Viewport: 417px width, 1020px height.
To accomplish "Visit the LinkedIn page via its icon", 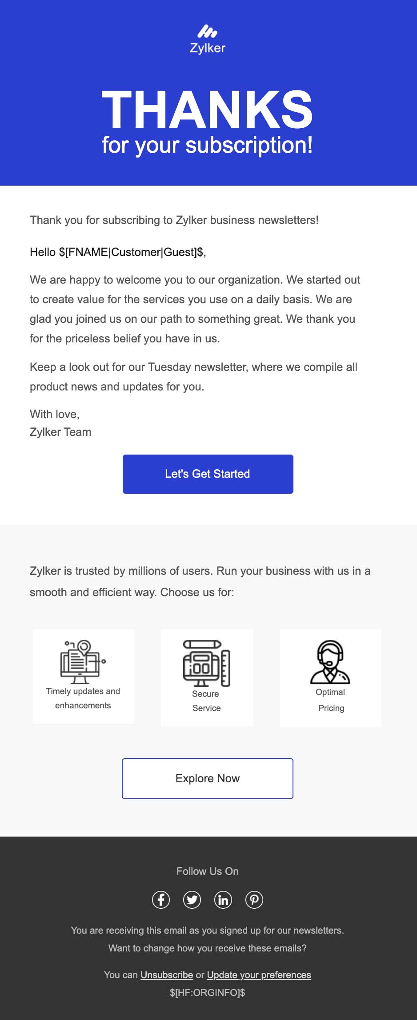I will pyautogui.click(x=223, y=900).
